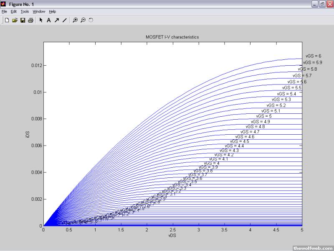Image resolution: width=334 pixels, height=251 pixels.
Task: Select the Insert Text 'A' tool
Action: point(48,20)
